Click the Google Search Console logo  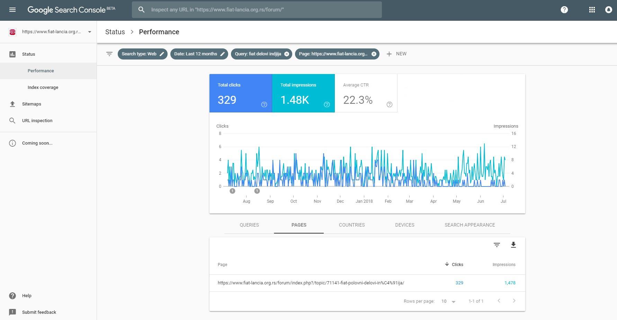[x=71, y=10]
